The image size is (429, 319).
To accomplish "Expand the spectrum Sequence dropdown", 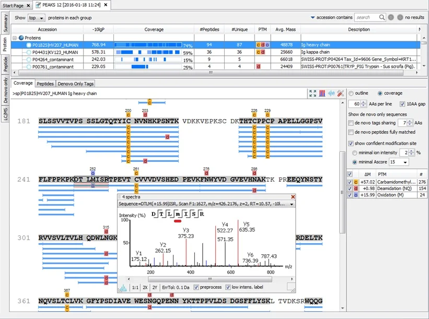I will [292, 204].
